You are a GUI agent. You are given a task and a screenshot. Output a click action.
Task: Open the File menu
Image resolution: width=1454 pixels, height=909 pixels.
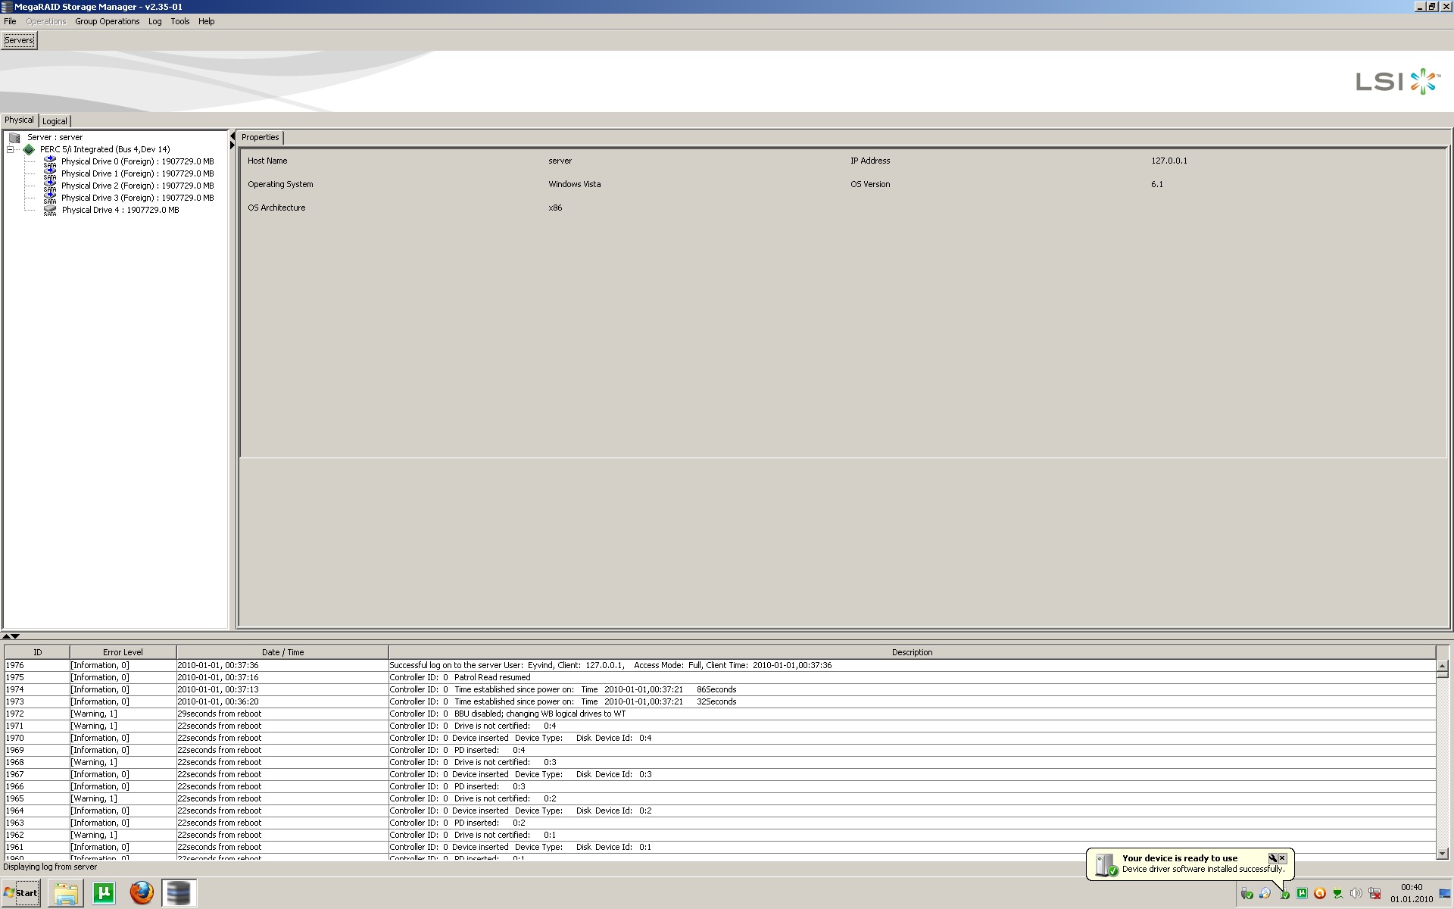click(x=10, y=21)
